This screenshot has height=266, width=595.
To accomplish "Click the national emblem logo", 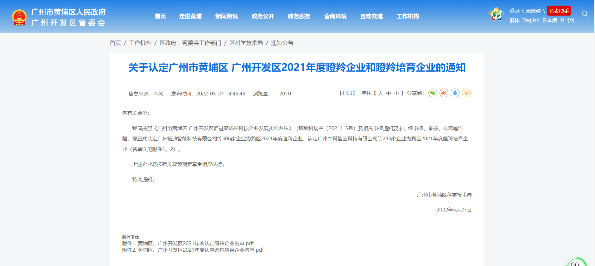I will coord(19,17).
